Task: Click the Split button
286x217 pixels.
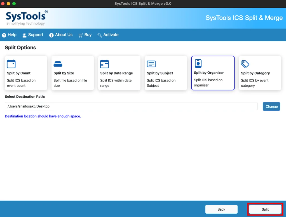Action: click(265, 209)
